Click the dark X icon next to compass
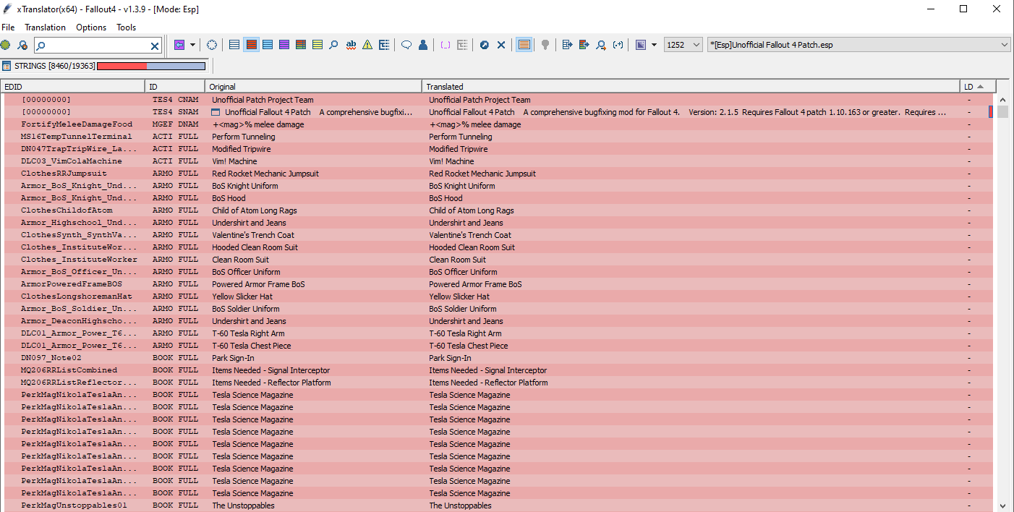The height and width of the screenshot is (512, 1014). click(x=500, y=45)
